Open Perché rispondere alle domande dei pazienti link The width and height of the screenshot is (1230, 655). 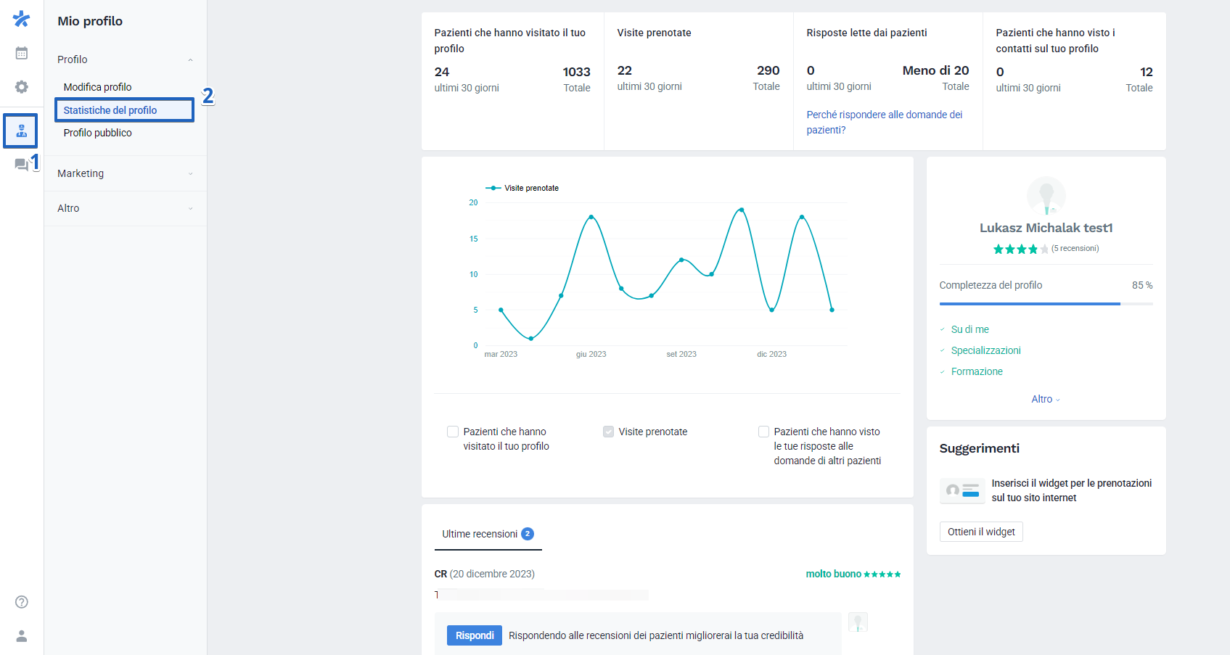[885, 122]
